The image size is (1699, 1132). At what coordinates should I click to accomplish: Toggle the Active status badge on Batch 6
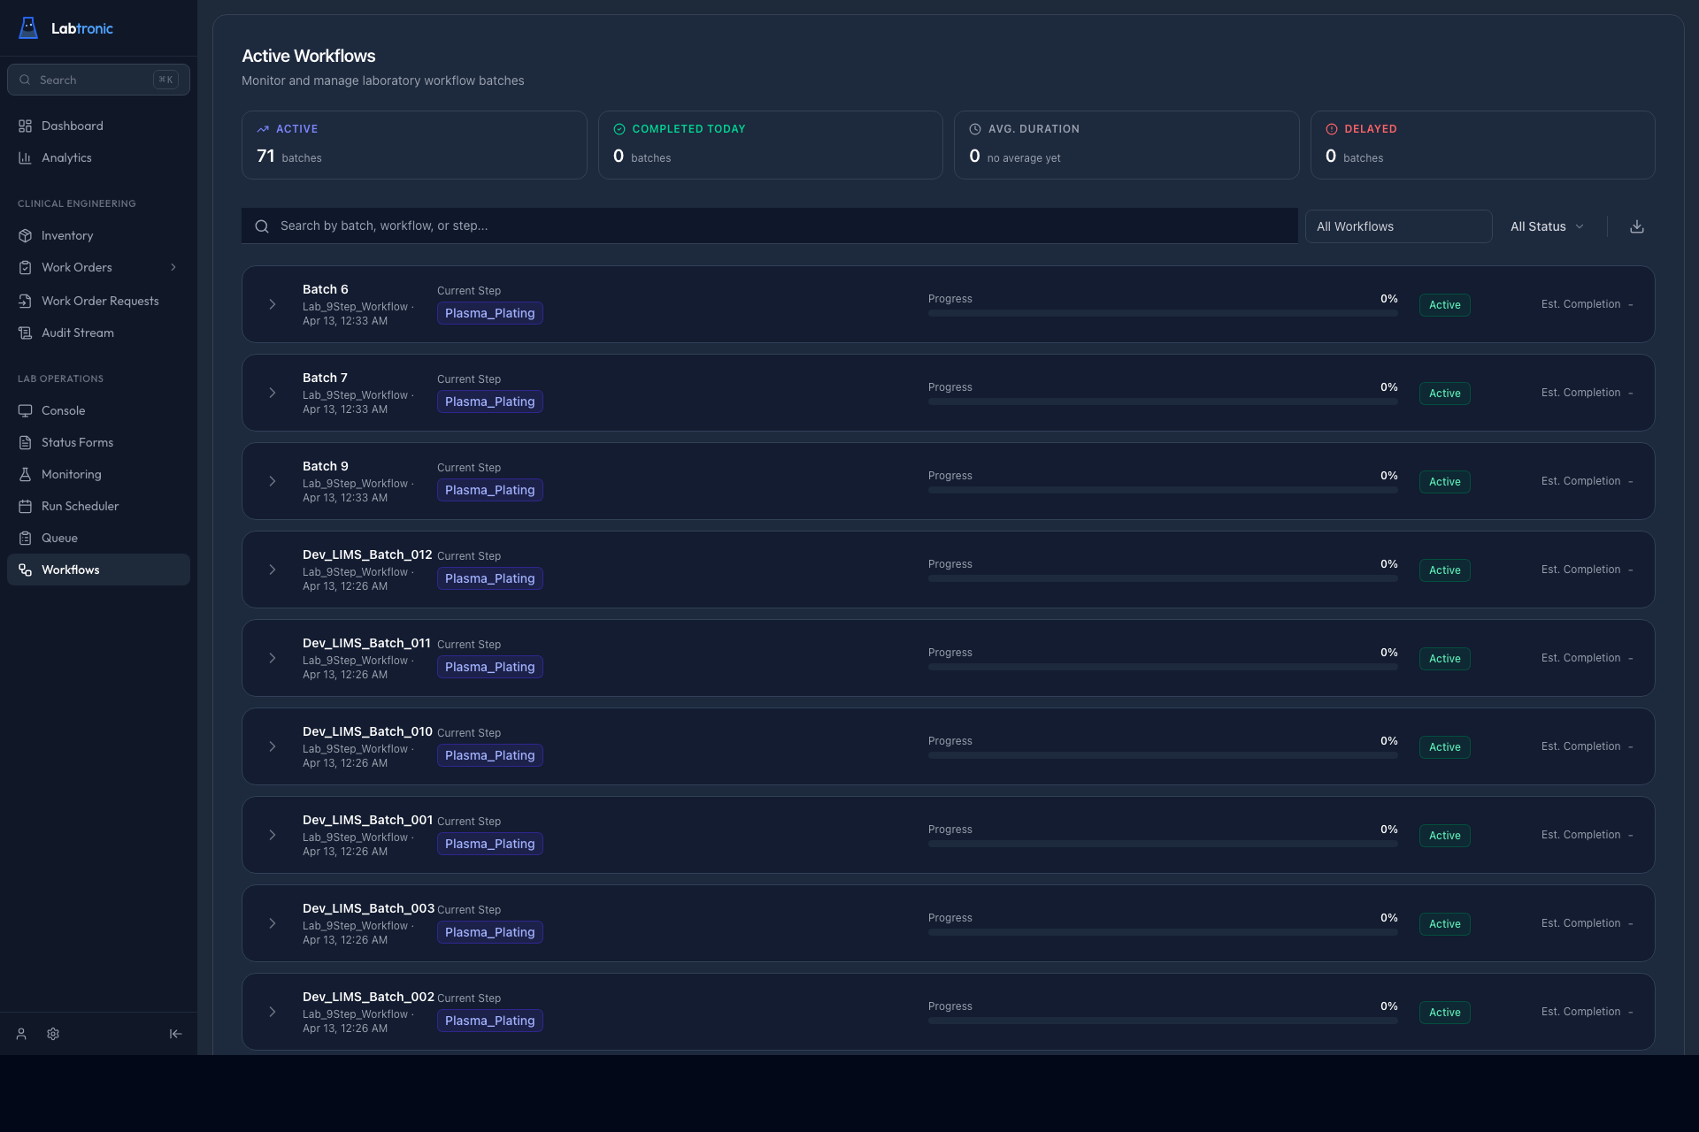pos(1444,304)
